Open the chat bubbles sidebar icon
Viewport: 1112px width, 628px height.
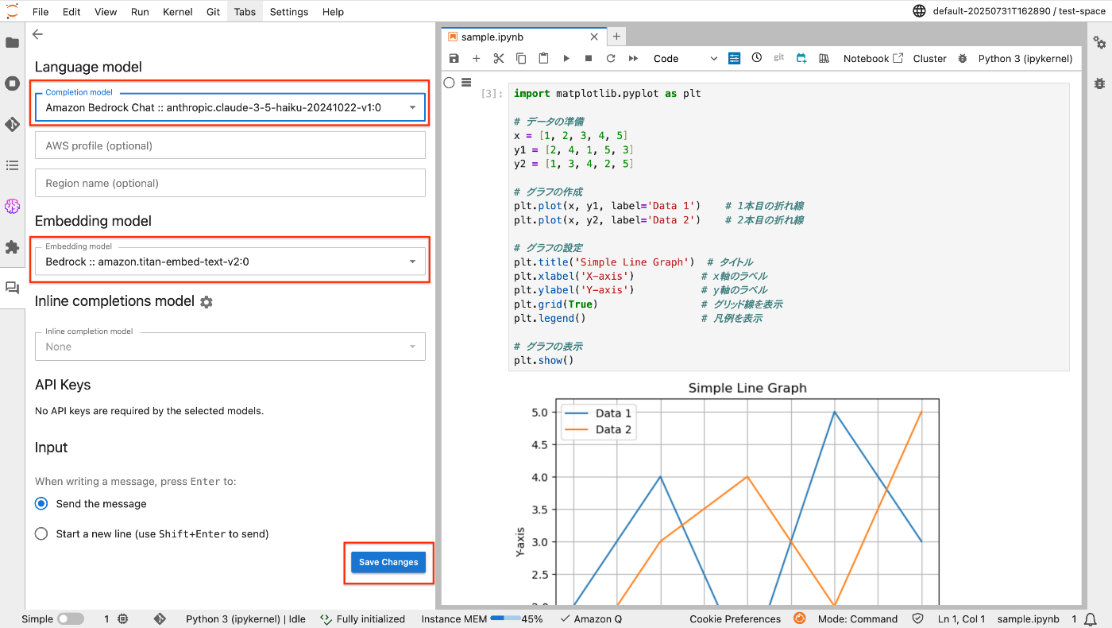12,289
